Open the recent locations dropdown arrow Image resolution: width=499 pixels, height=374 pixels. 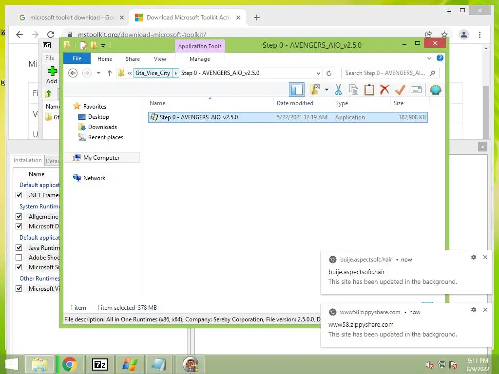98,73
